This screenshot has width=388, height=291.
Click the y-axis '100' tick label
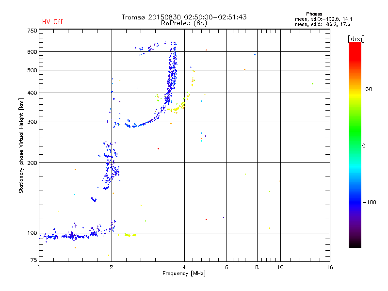32,233
